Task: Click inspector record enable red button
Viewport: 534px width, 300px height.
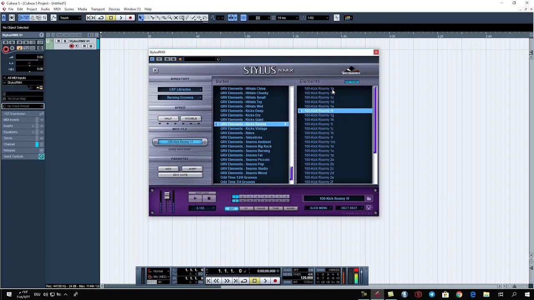Action: point(6,49)
